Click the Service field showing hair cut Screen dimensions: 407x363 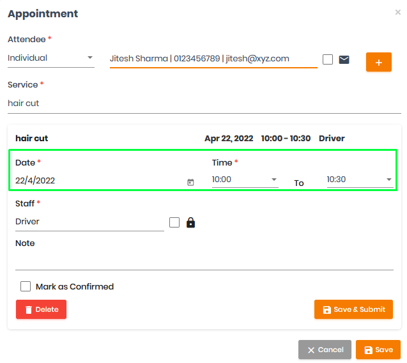point(204,104)
